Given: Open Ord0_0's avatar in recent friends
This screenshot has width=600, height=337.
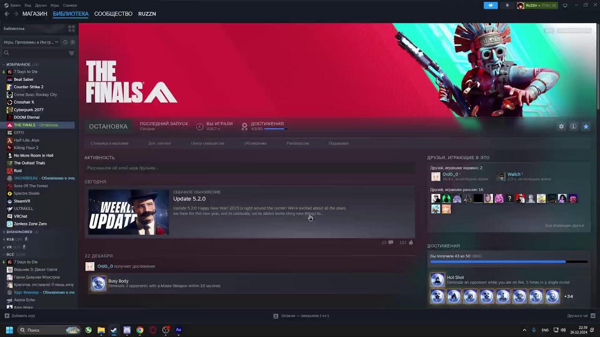Looking at the screenshot, I should click(436, 176).
